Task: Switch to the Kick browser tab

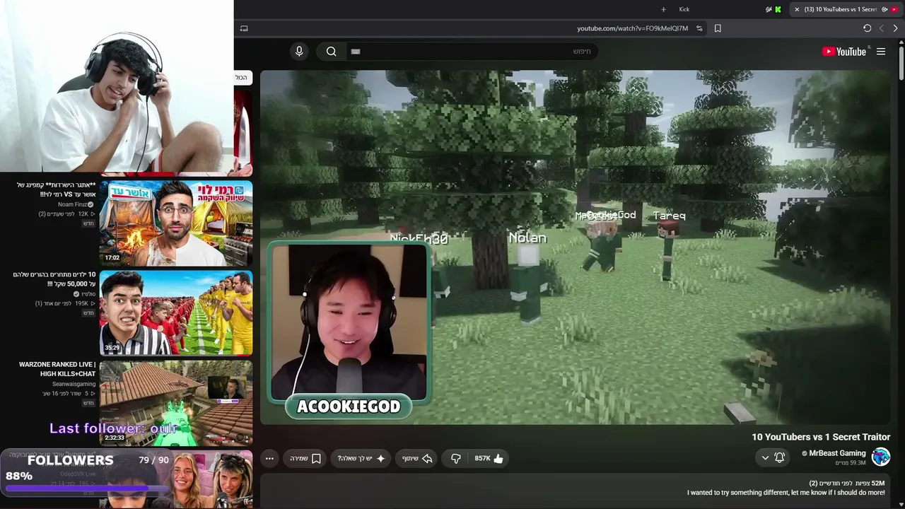Action: 684,9
